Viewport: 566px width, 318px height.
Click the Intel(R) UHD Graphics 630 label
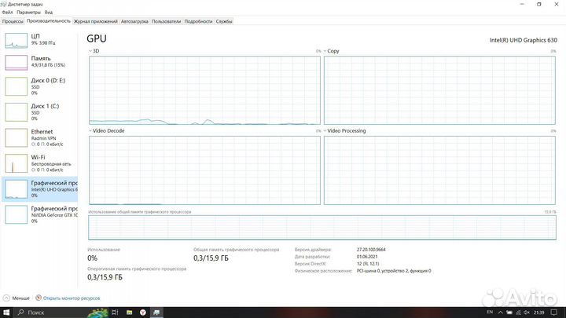(523, 40)
